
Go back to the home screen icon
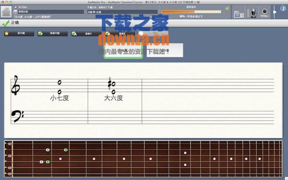click(6, 12)
